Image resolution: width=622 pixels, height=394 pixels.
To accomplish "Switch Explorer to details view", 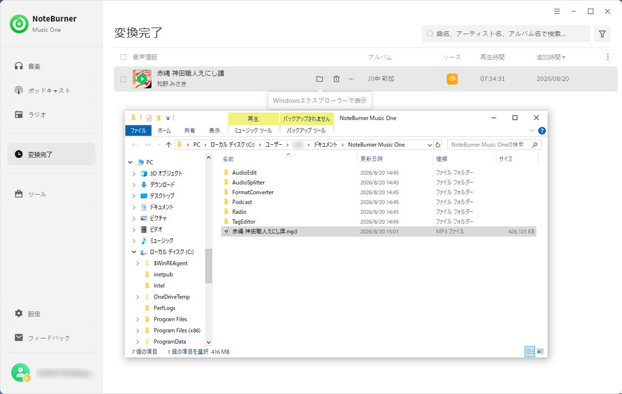I will [529, 352].
